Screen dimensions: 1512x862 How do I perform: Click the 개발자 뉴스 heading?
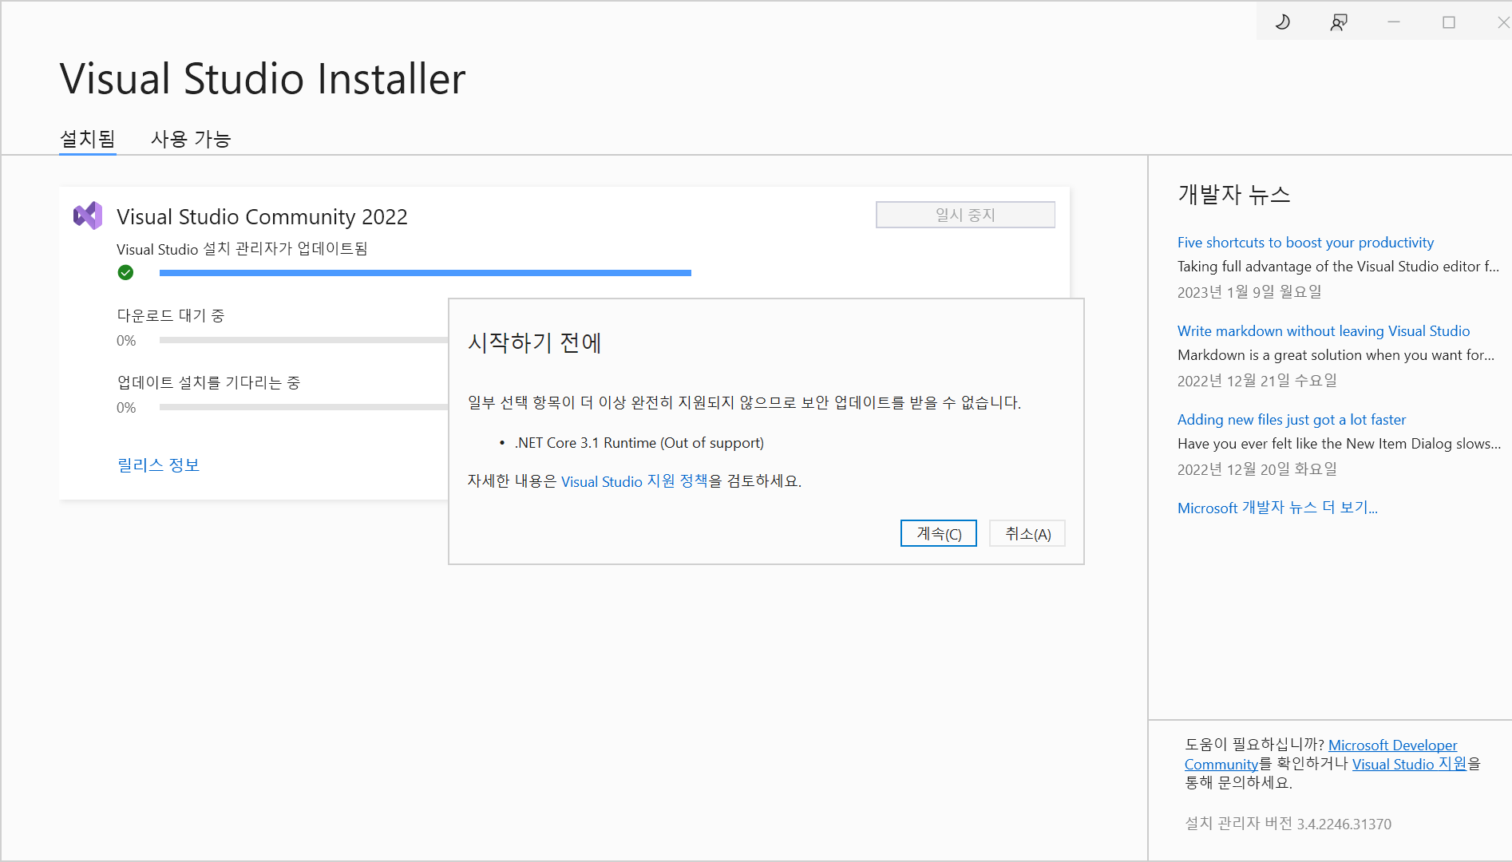point(1233,194)
